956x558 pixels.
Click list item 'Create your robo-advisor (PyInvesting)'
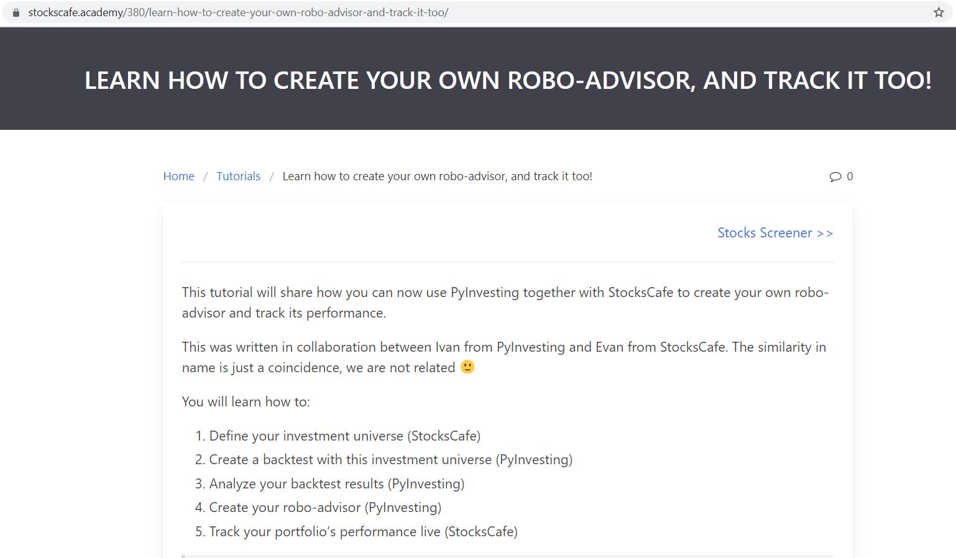tap(325, 507)
